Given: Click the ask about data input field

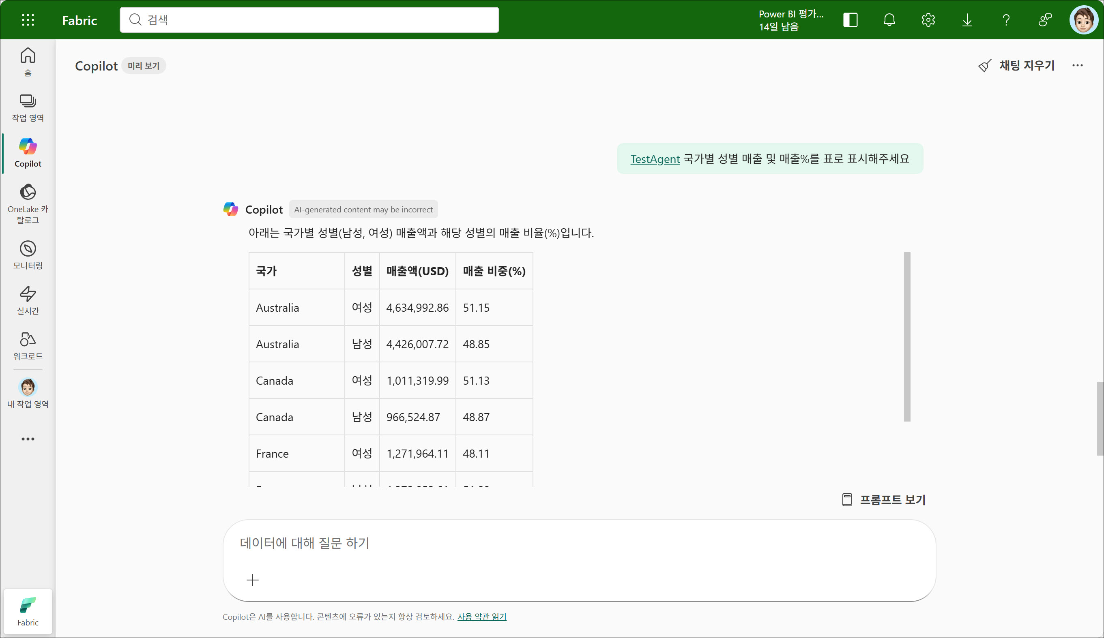Looking at the screenshot, I should 578,543.
